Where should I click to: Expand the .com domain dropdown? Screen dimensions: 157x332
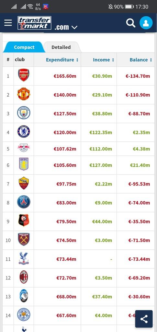(66, 27)
